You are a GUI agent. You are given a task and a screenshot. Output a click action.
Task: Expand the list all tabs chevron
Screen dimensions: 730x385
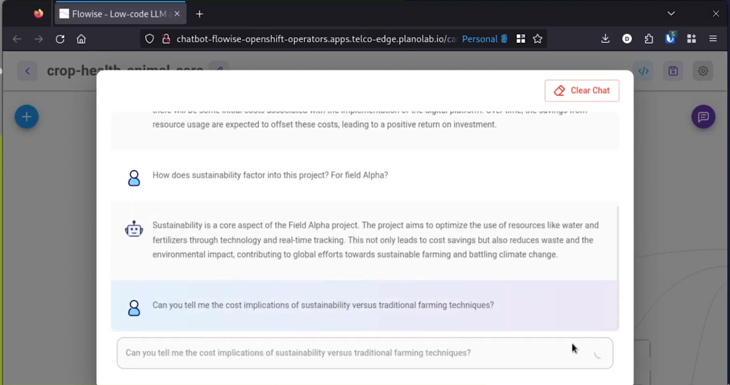[671, 14]
